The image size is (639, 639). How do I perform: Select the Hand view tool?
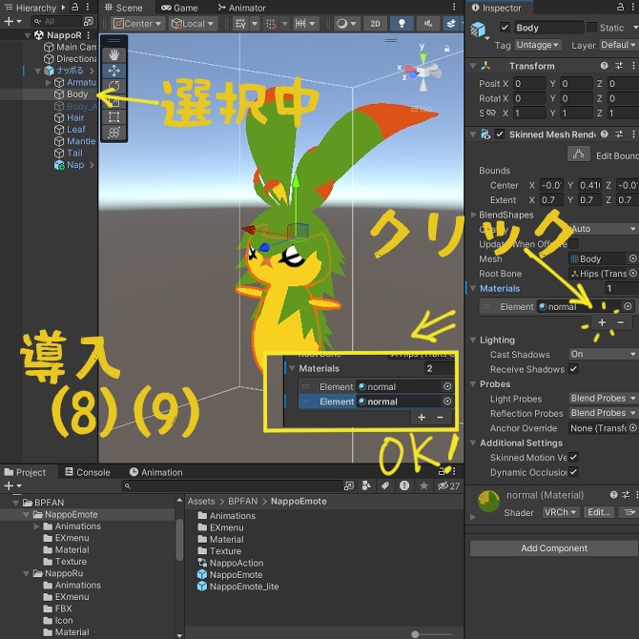pos(113,54)
